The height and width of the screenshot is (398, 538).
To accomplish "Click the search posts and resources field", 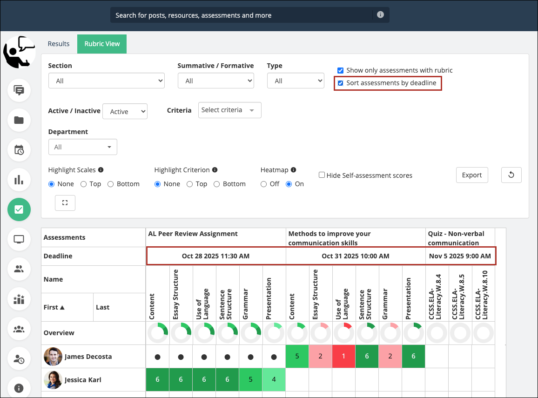I will [242, 15].
